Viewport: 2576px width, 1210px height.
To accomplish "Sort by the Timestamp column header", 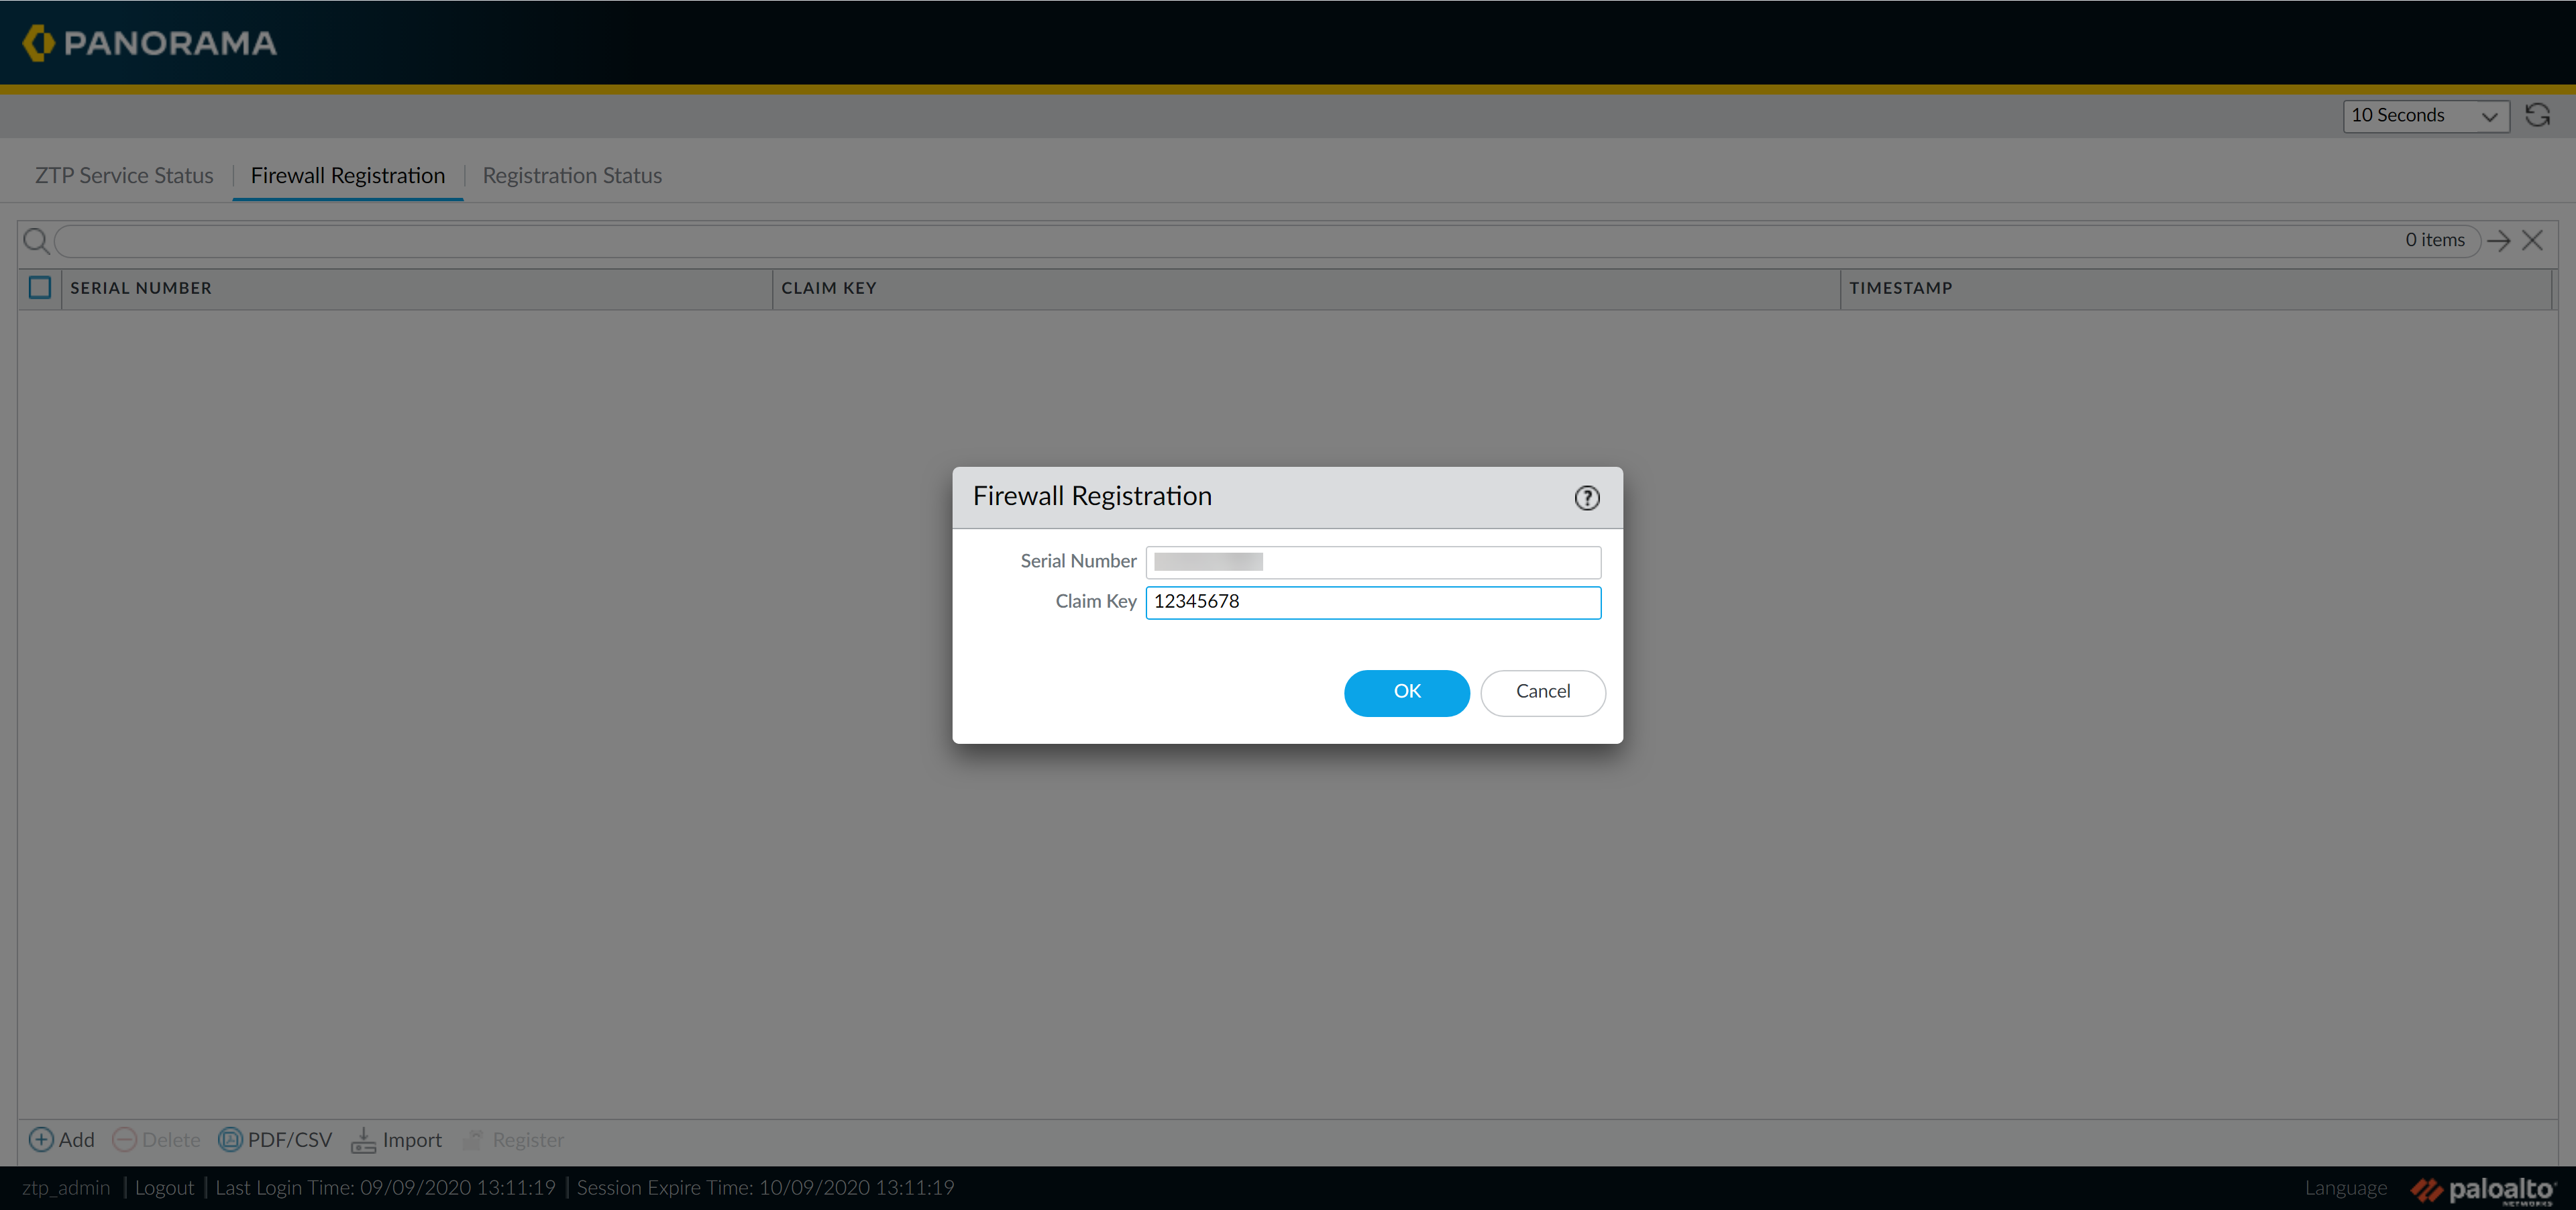I will 1900,288.
